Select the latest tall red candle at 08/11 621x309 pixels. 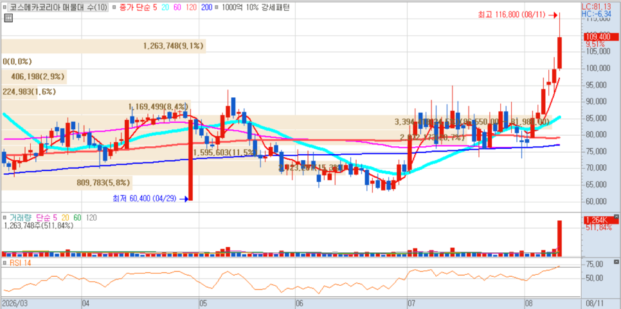pyautogui.click(x=560, y=53)
